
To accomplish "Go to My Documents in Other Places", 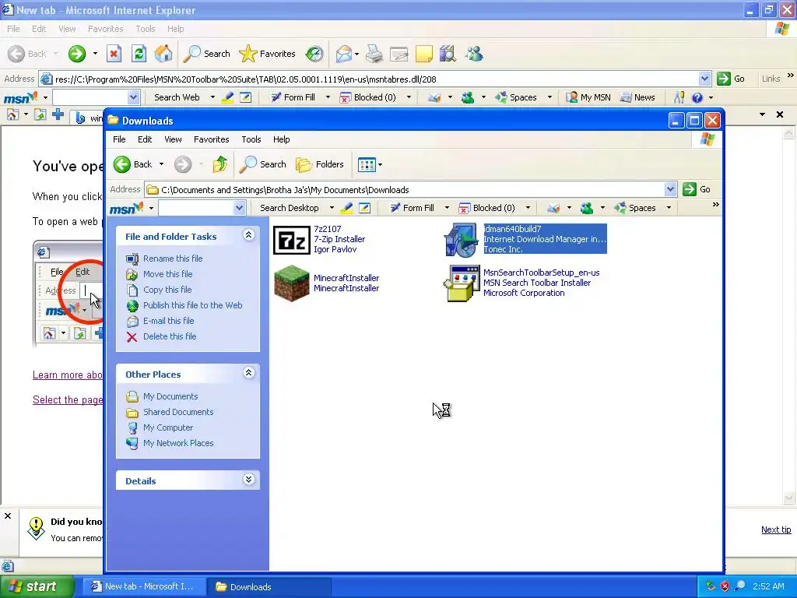I will click(170, 396).
